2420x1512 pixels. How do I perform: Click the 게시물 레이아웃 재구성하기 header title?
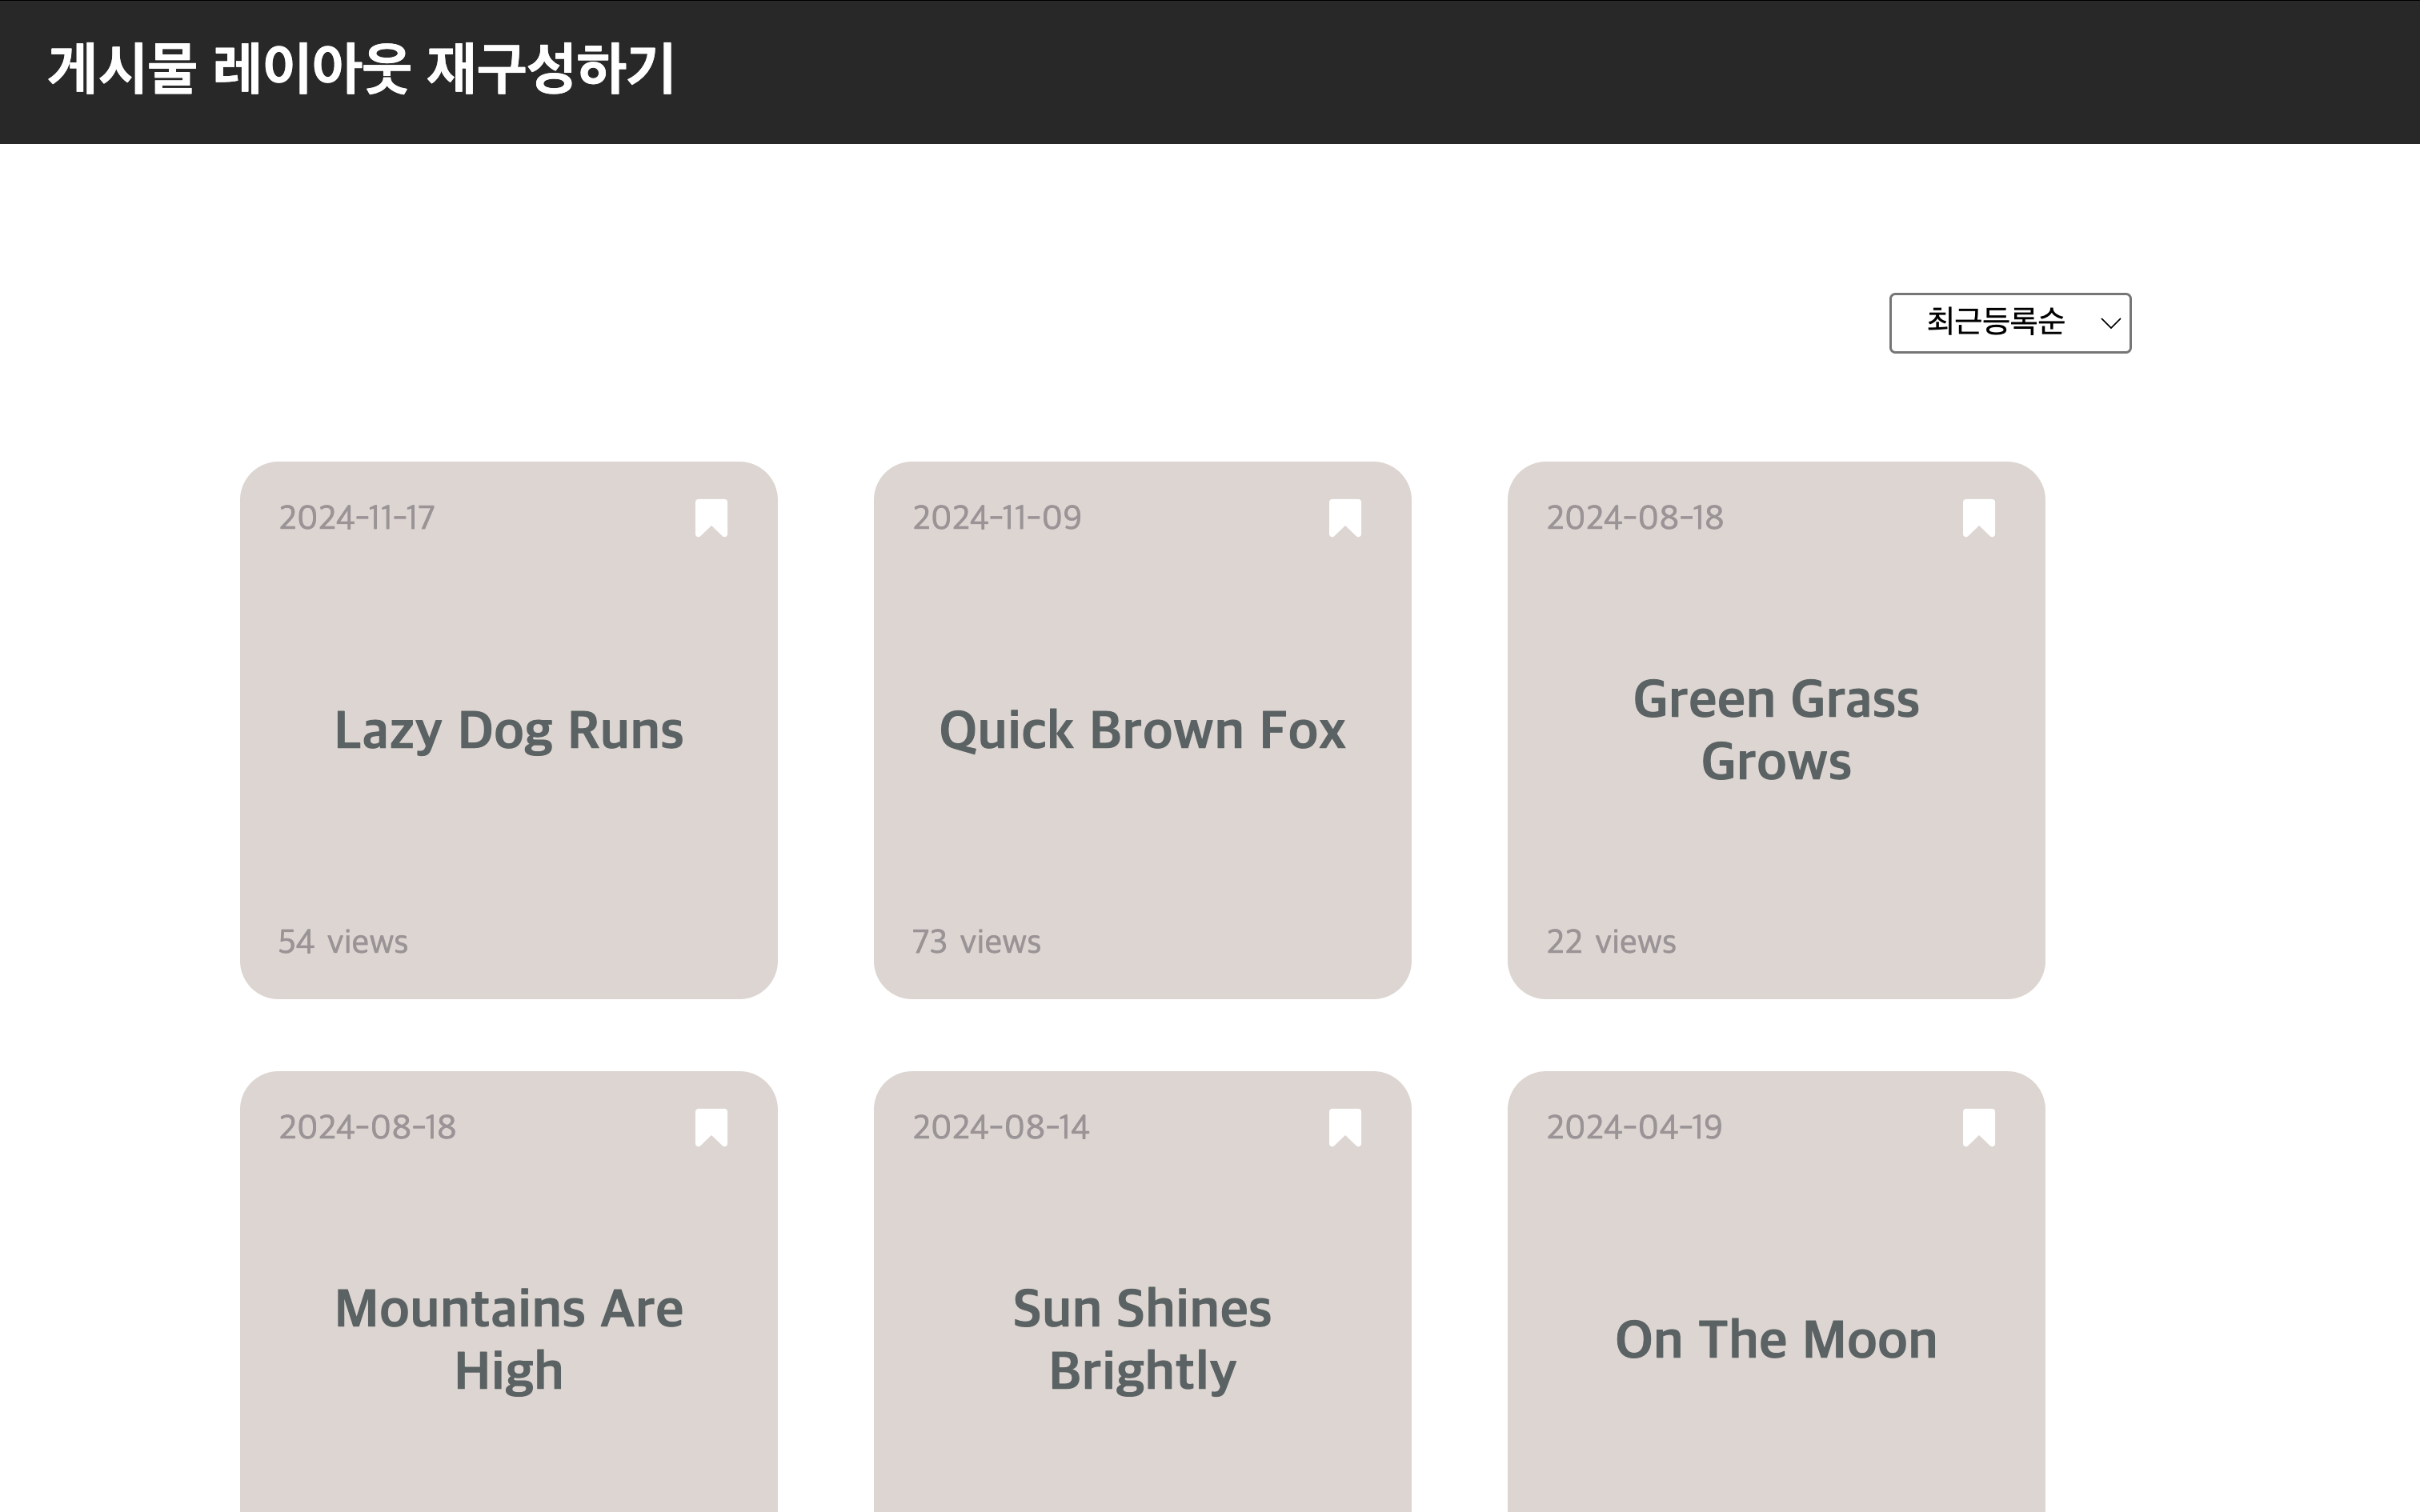coord(361,70)
